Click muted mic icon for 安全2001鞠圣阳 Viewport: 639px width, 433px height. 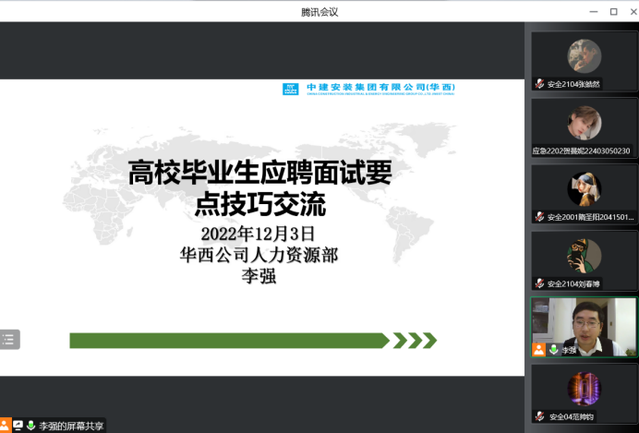coord(539,217)
